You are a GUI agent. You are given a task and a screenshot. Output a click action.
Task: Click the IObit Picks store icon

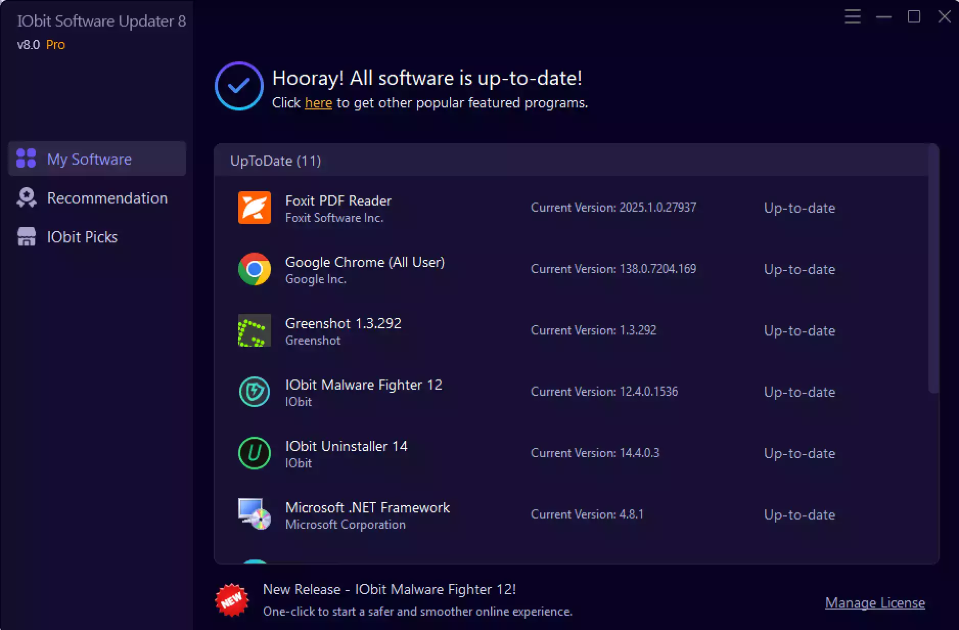tap(26, 237)
